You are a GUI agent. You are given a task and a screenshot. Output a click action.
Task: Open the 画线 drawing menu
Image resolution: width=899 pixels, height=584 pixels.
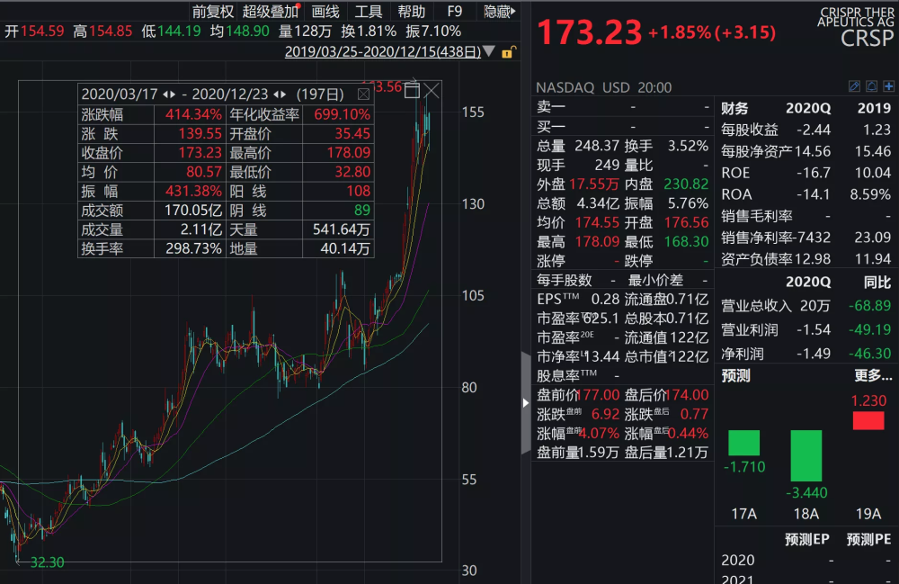click(325, 11)
